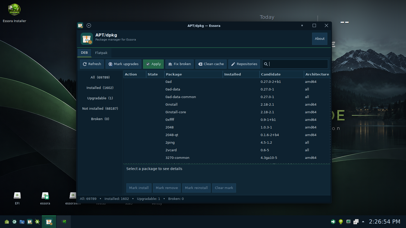Image resolution: width=406 pixels, height=228 pixels.
Task: Select the 3270-common package row
Action: pos(227,158)
